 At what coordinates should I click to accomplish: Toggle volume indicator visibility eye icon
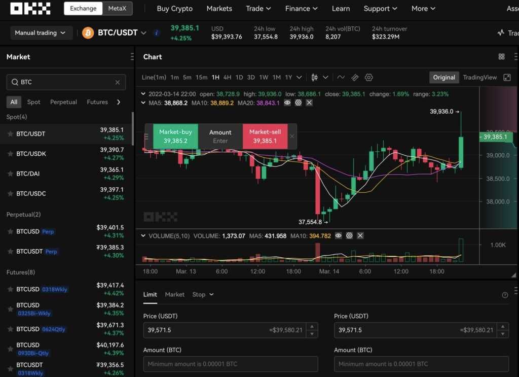338,236
